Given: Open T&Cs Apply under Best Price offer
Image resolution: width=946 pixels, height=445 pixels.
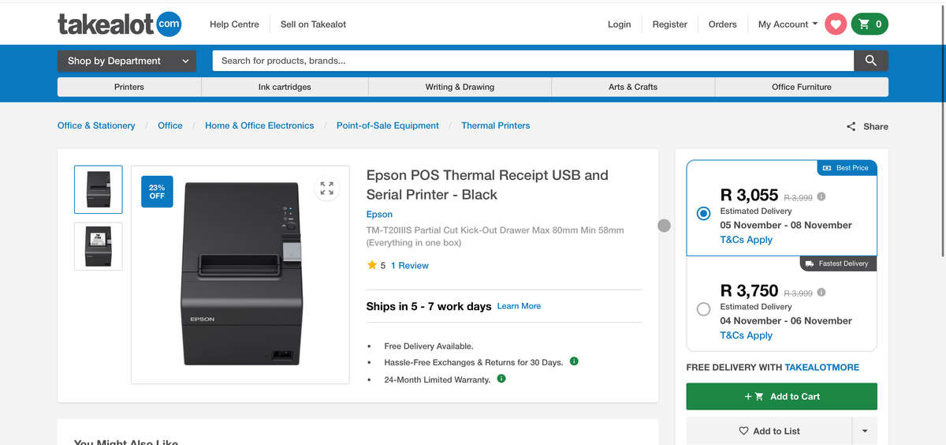Looking at the screenshot, I should point(746,240).
